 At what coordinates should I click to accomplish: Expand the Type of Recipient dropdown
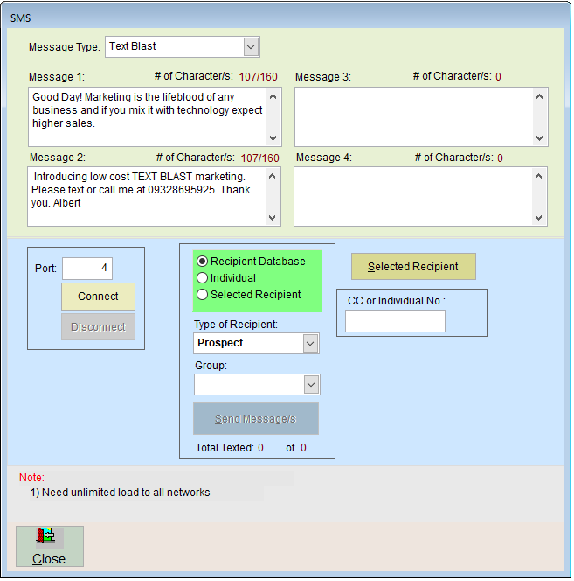pos(310,344)
